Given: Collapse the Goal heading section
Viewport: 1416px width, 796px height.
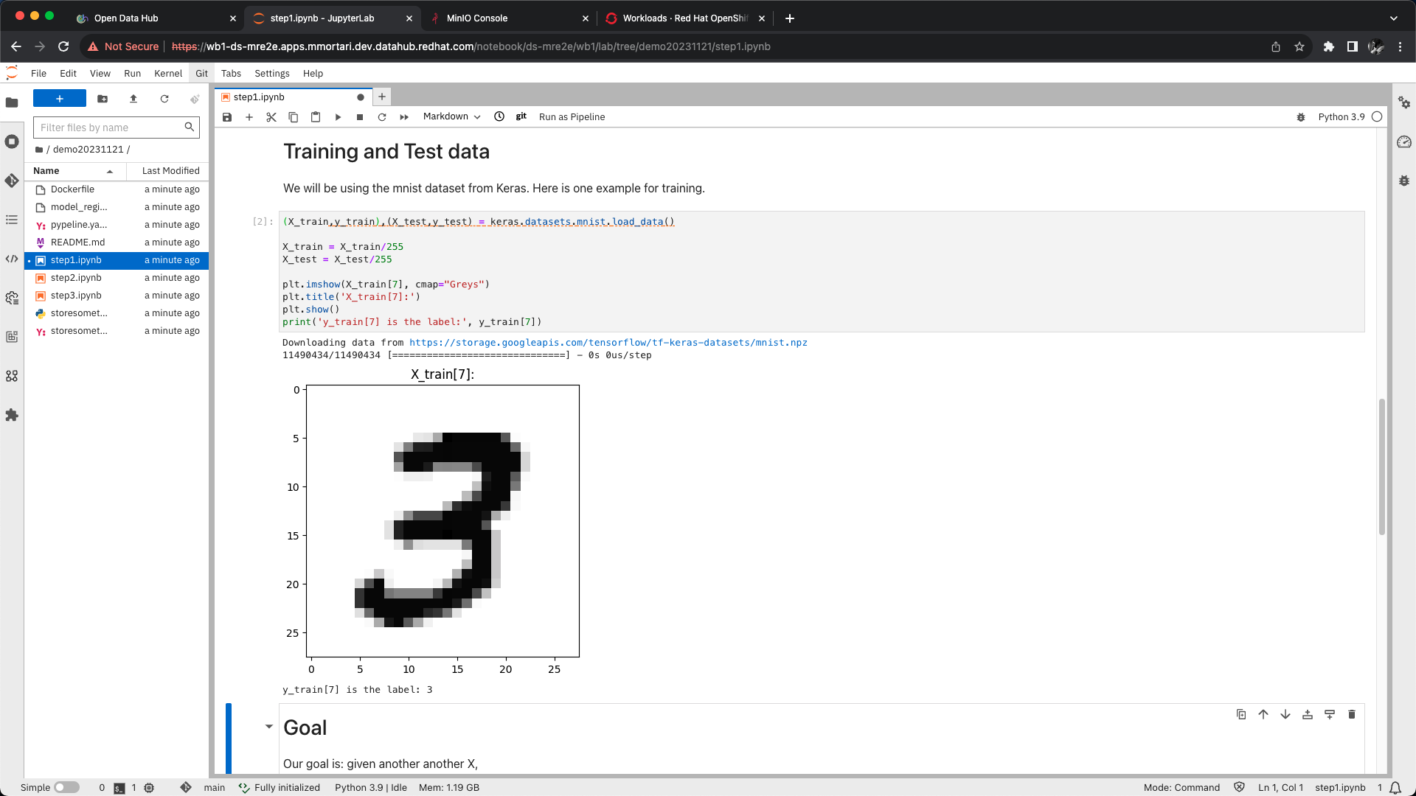Looking at the screenshot, I should tap(269, 727).
